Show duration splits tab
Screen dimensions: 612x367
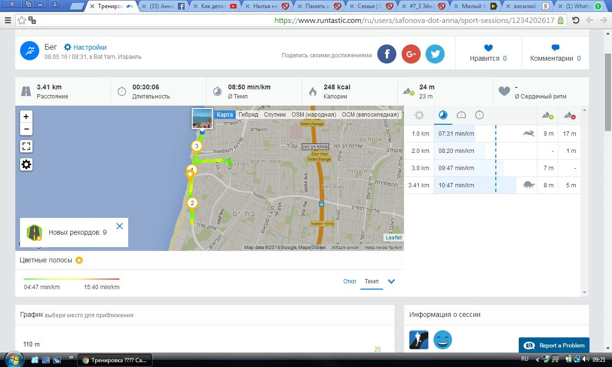(x=480, y=115)
